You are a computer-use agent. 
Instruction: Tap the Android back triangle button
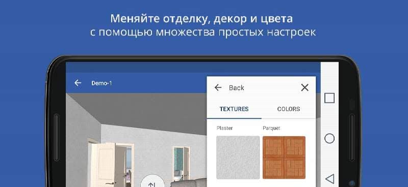pyautogui.click(x=329, y=179)
